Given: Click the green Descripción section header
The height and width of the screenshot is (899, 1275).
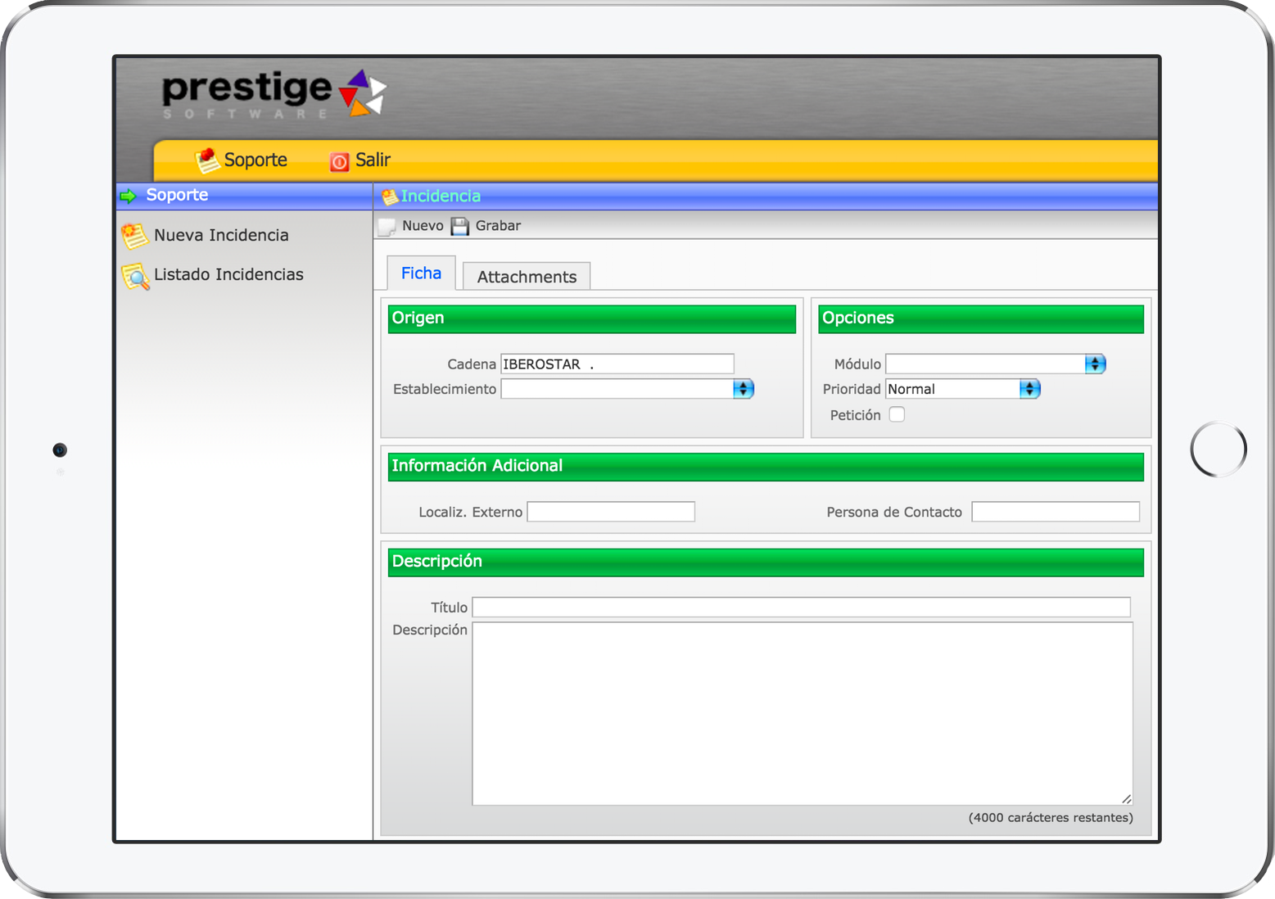Looking at the screenshot, I should (766, 562).
